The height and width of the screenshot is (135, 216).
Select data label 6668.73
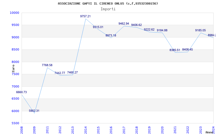tap(22, 92)
